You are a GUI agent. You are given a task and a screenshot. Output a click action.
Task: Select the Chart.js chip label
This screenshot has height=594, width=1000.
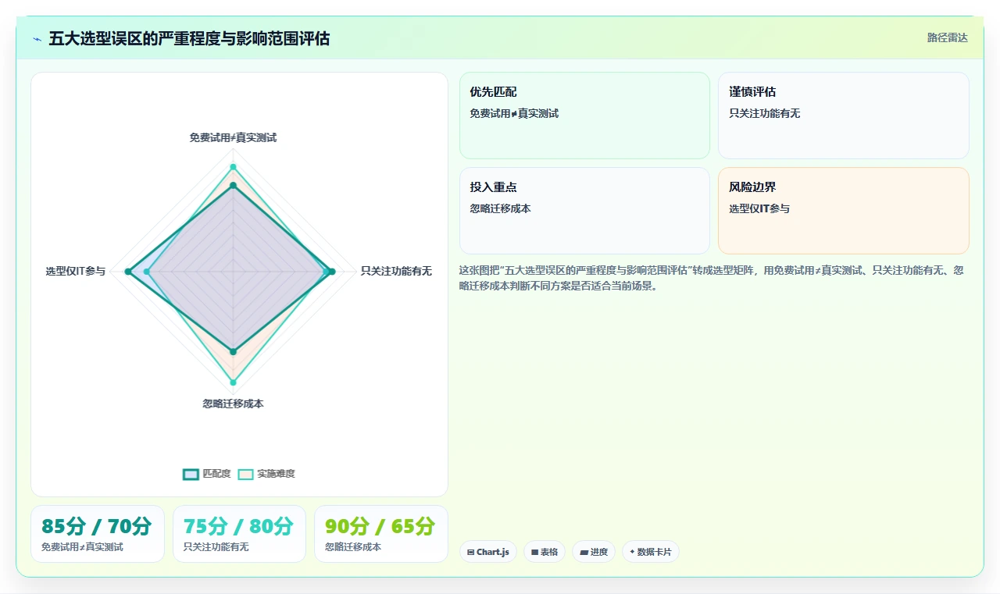[493, 552]
